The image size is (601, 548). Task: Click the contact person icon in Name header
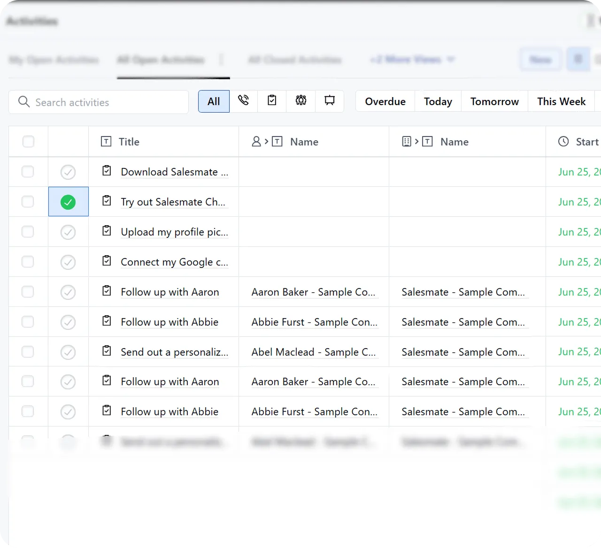click(x=256, y=141)
